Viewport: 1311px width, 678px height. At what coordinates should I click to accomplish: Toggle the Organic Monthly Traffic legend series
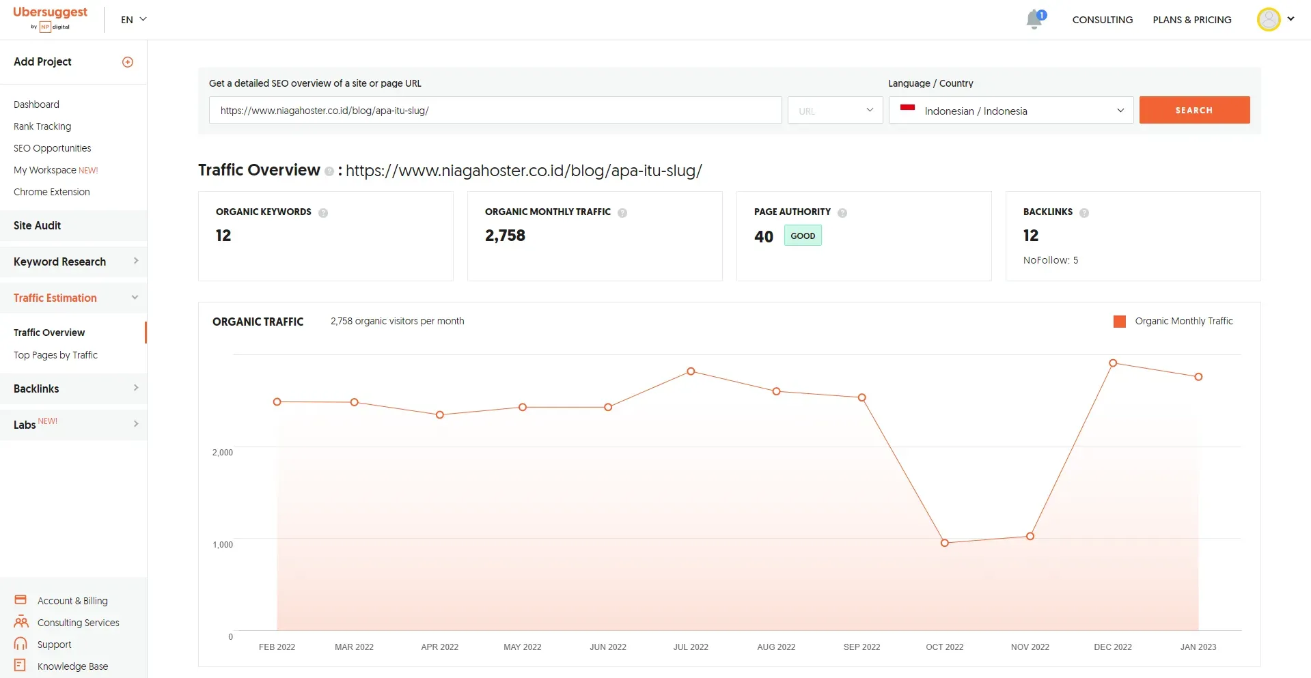[x=1174, y=322]
